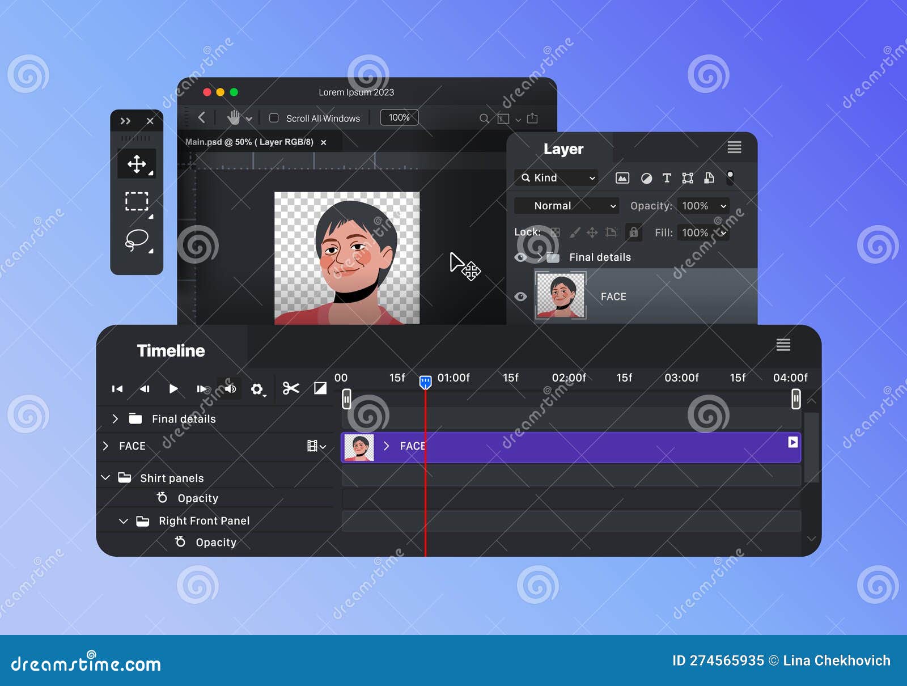Select the Move tool in the toolbar
907x686 pixels.
point(136,163)
